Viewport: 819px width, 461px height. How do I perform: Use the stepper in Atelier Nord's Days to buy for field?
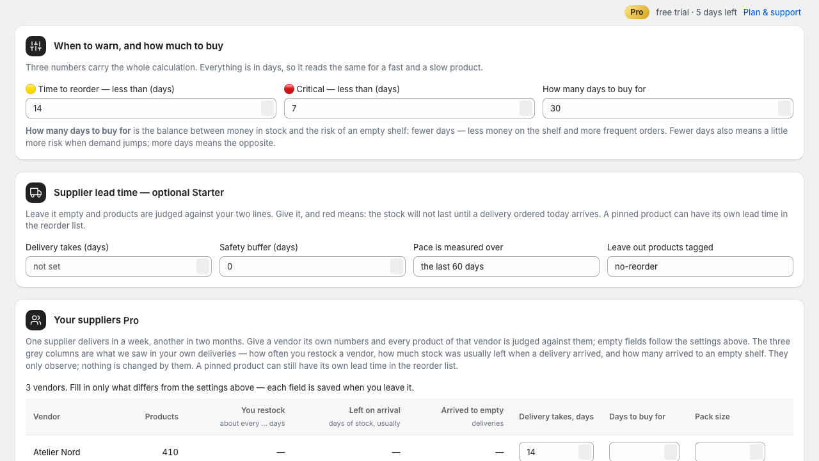coord(671,452)
